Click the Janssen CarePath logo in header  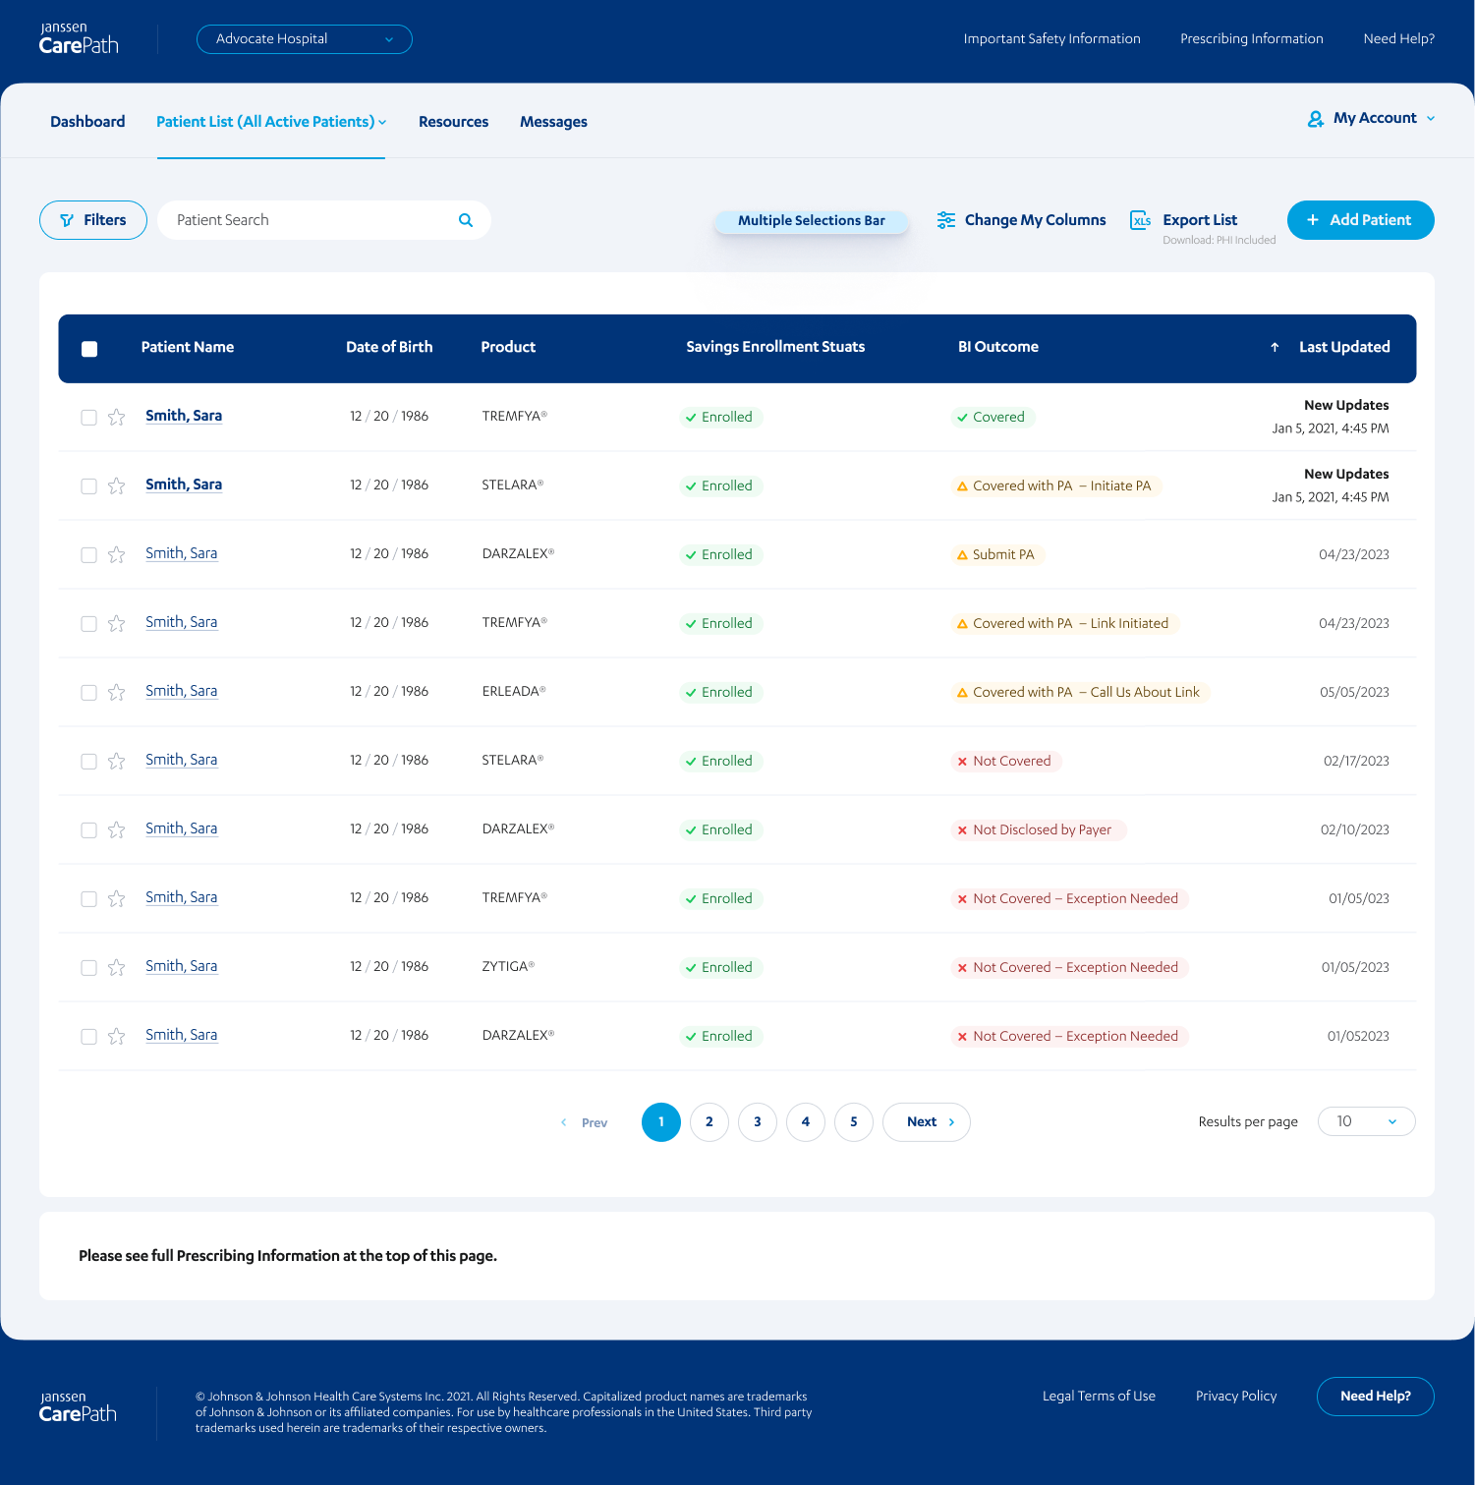(79, 38)
